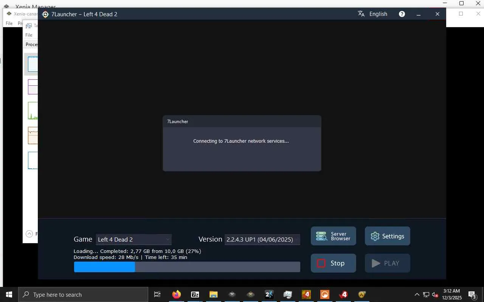Click the 'Loading... Completed: 2,77 GB' status text
This screenshot has height=302, width=484.
pyautogui.click(x=137, y=251)
